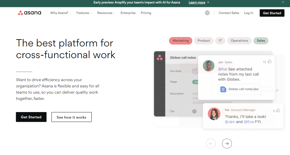Image resolution: width=290 pixels, height=155 pixels.
Task: Expand the Why Asana? menu
Action: pyautogui.click(x=61, y=13)
